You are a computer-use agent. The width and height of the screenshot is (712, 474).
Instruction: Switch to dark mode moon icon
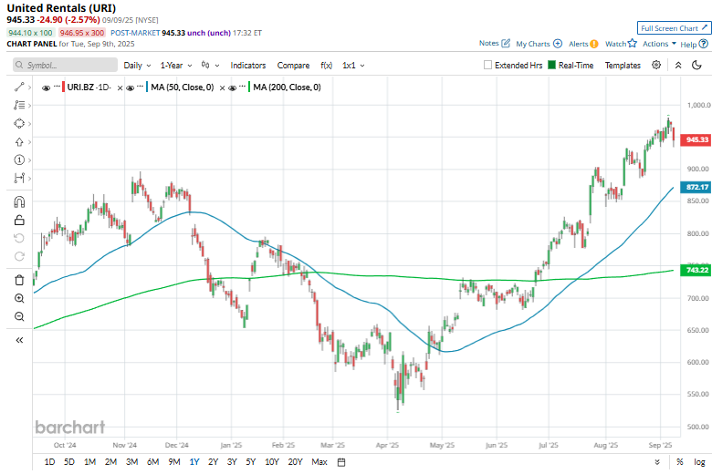pos(696,65)
